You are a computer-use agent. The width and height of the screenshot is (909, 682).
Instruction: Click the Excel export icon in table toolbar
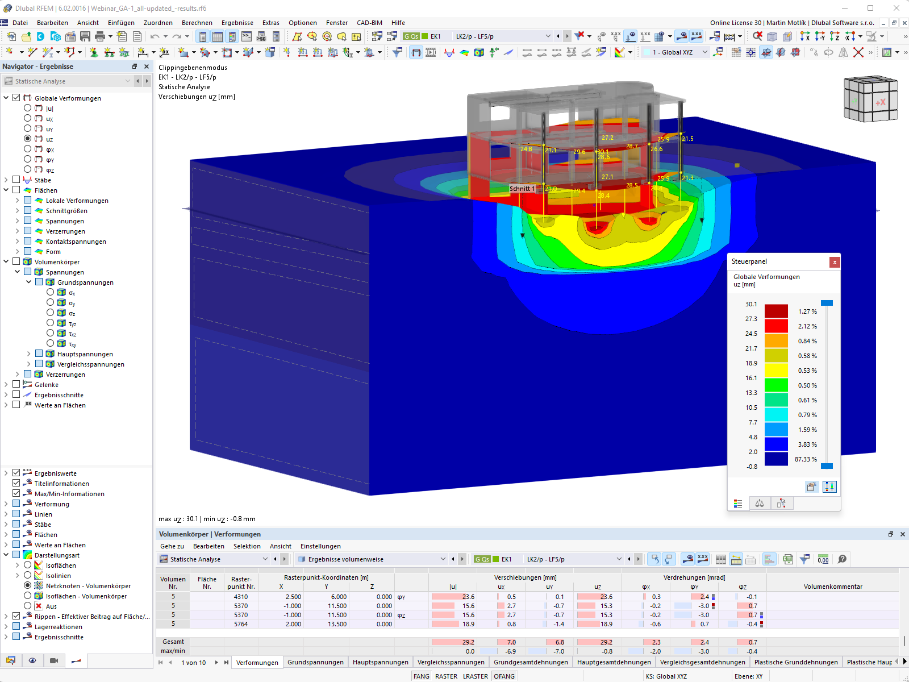[x=787, y=559]
